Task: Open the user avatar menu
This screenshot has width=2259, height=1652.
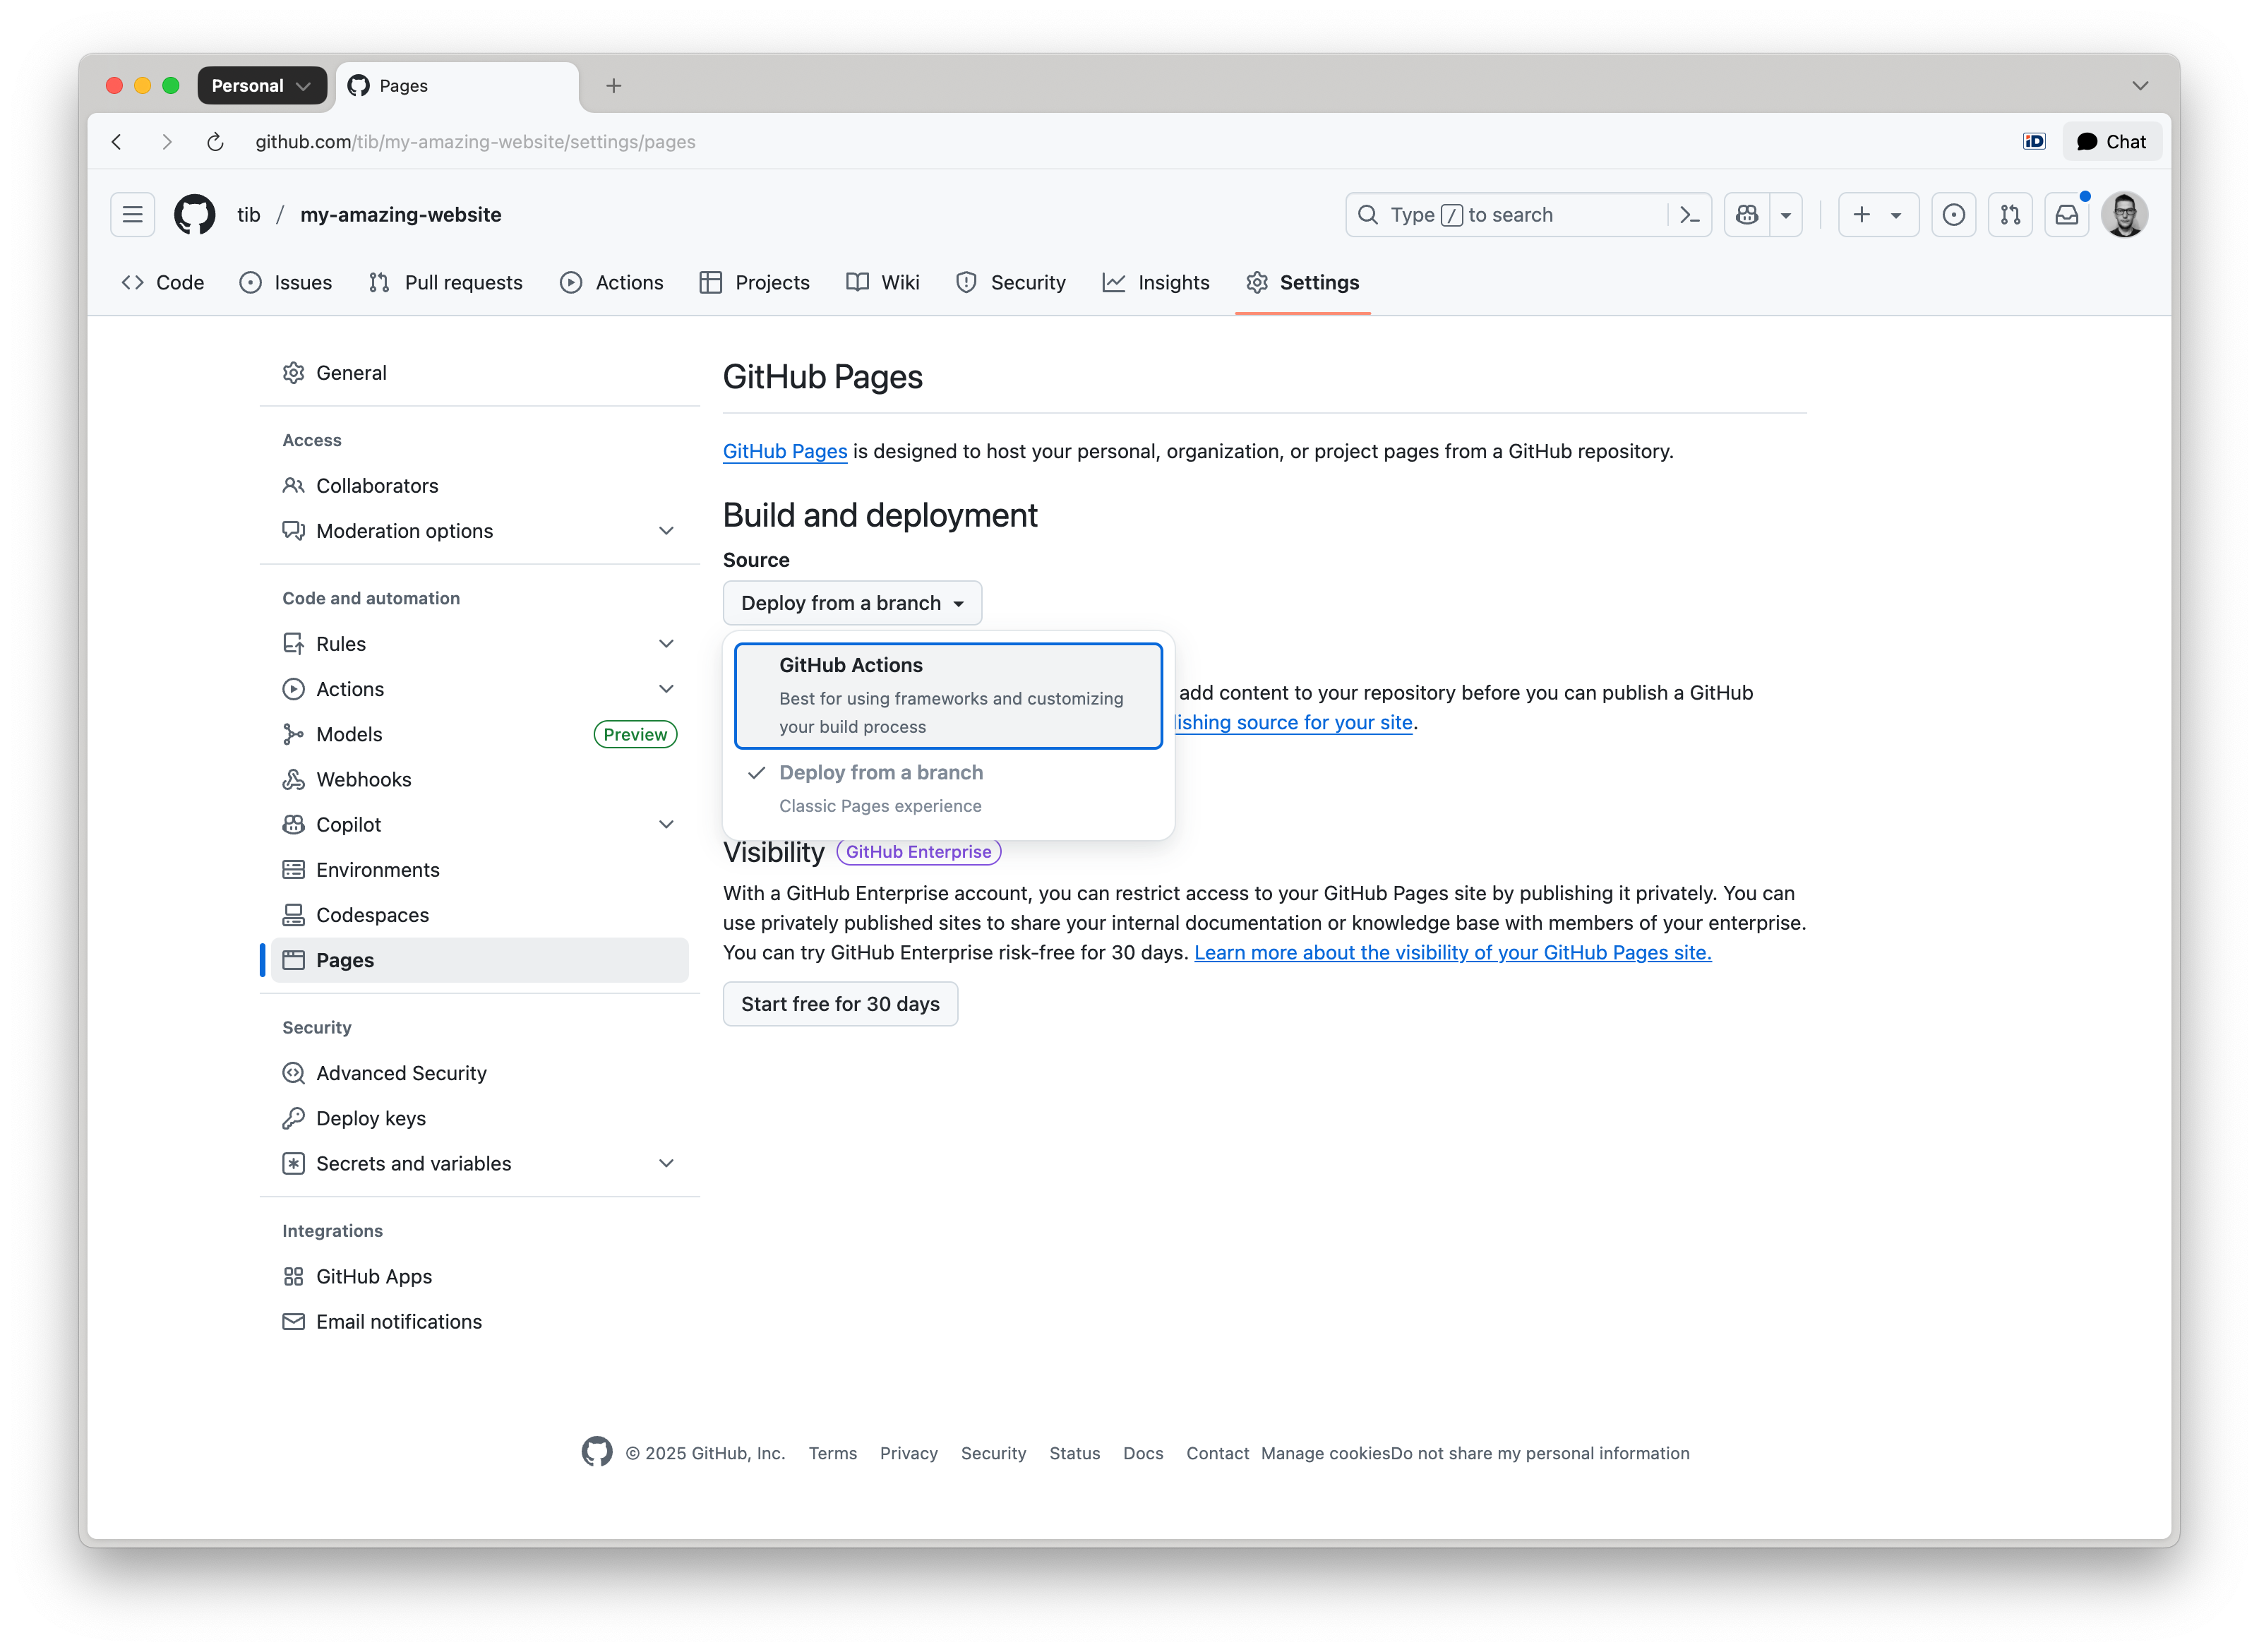Action: coord(2125,215)
